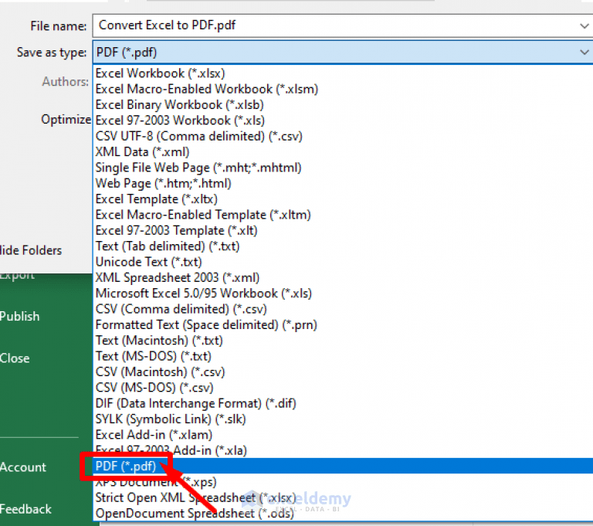Select Excel Macro-Enabled Template (*.xltm)
This screenshot has height=526, width=593.
(343, 215)
